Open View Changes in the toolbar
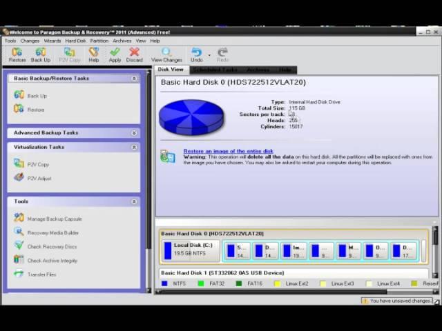 166,54
